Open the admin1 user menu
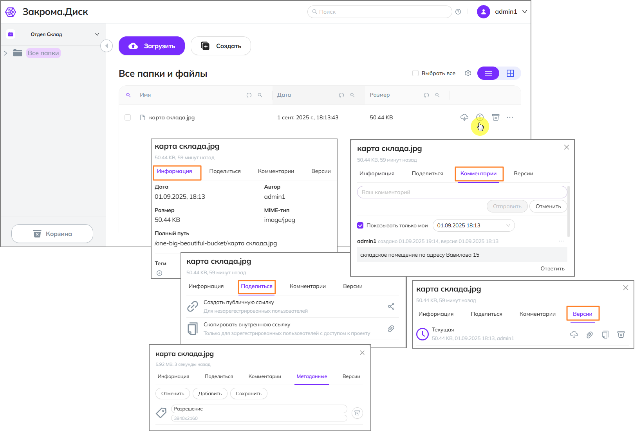Viewport: 641px width, 432px height. pos(502,12)
